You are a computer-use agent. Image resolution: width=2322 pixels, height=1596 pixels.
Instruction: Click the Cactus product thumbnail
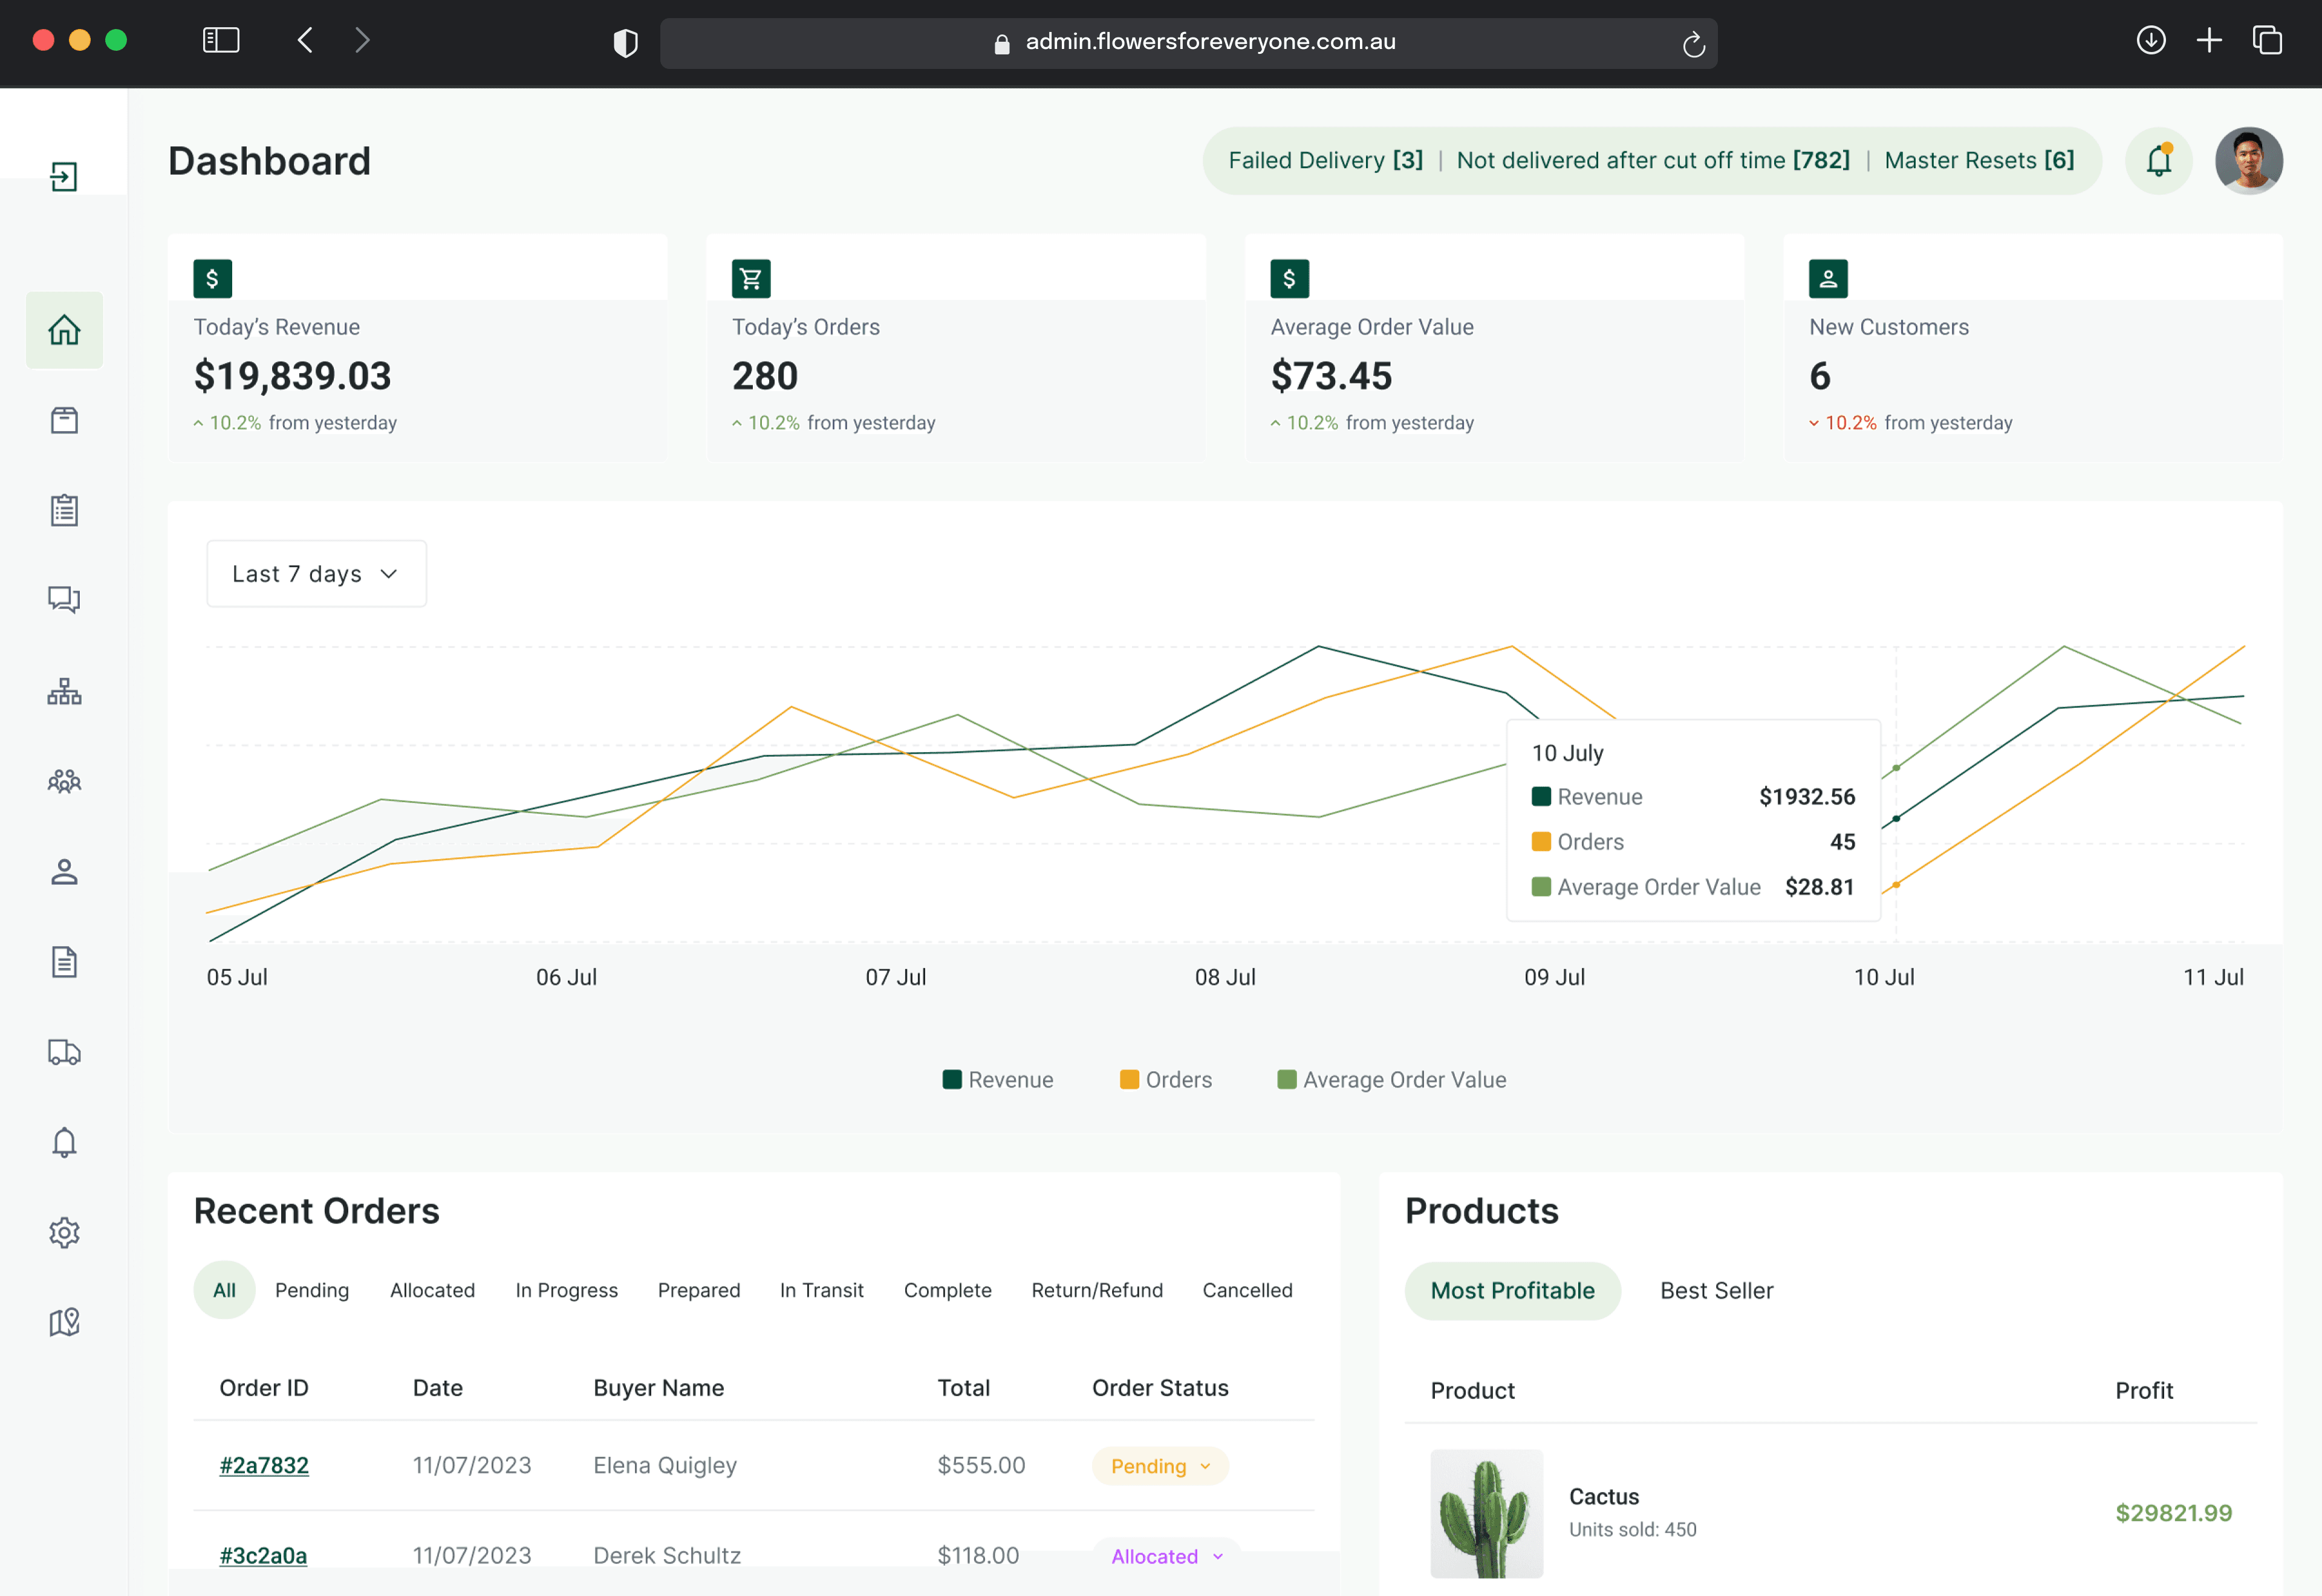click(x=1486, y=1513)
